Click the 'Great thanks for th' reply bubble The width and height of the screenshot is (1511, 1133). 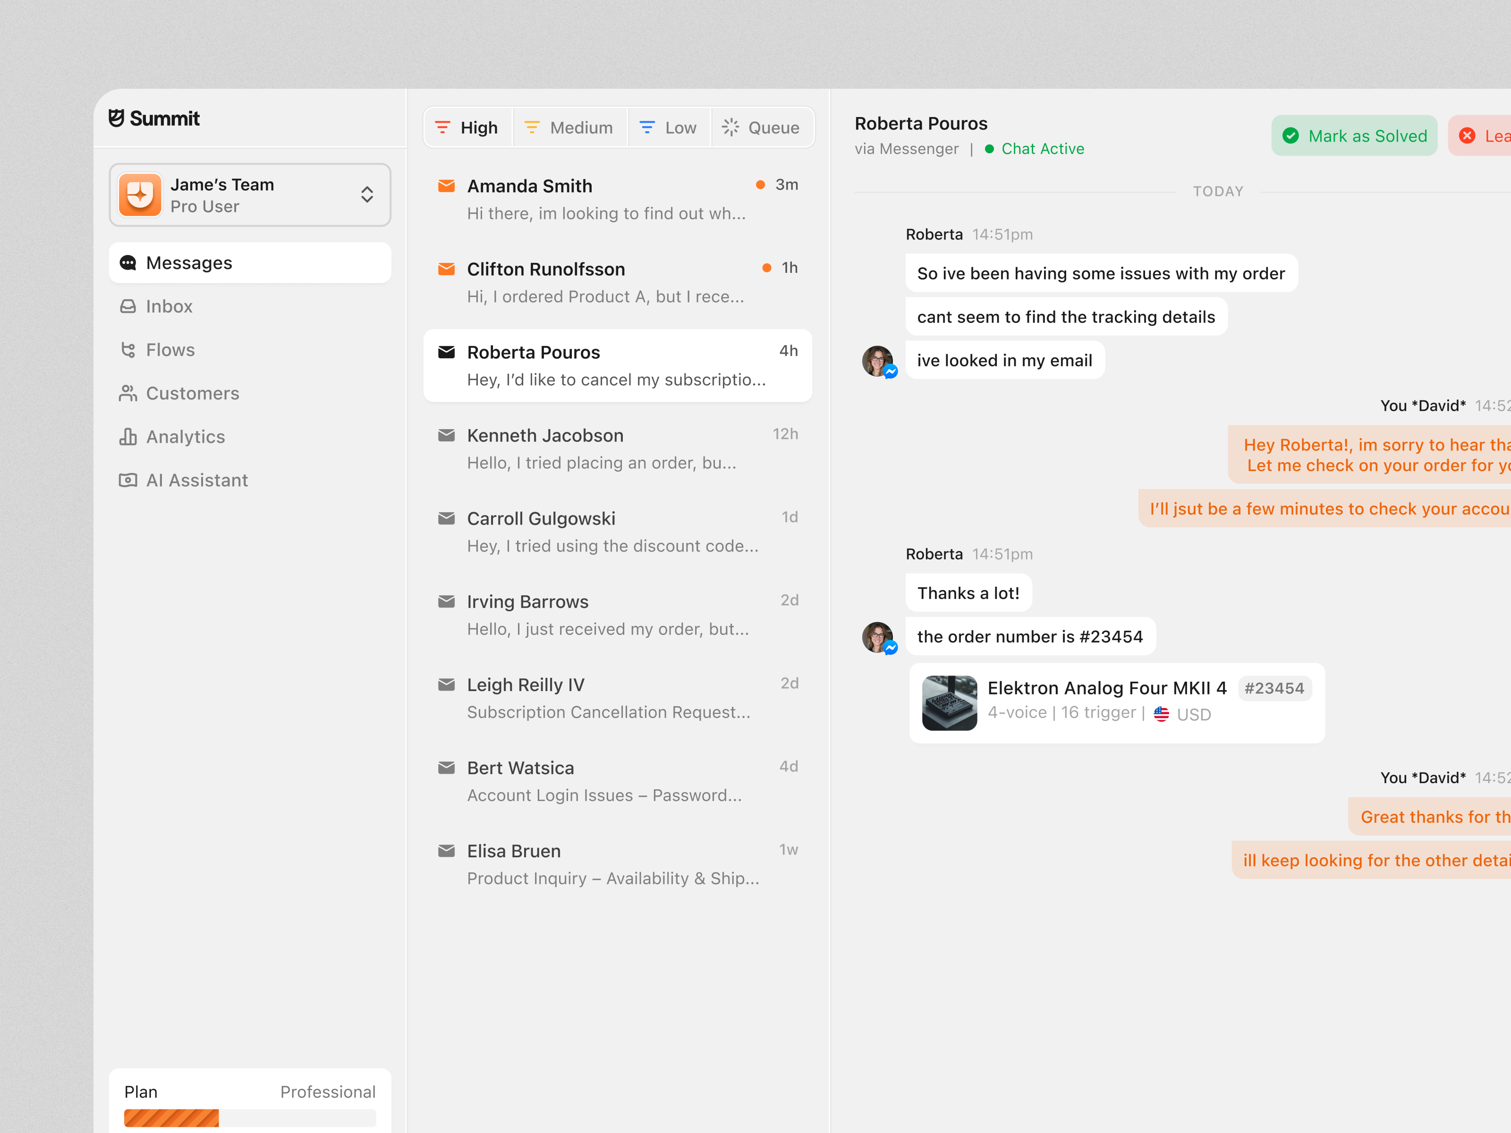[x=1430, y=817]
